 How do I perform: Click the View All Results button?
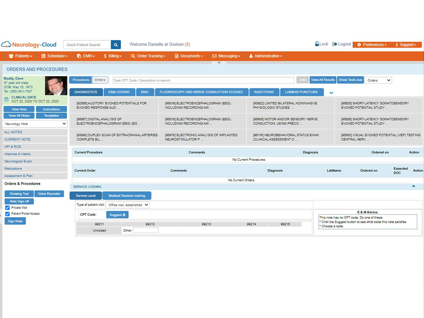(x=323, y=79)
